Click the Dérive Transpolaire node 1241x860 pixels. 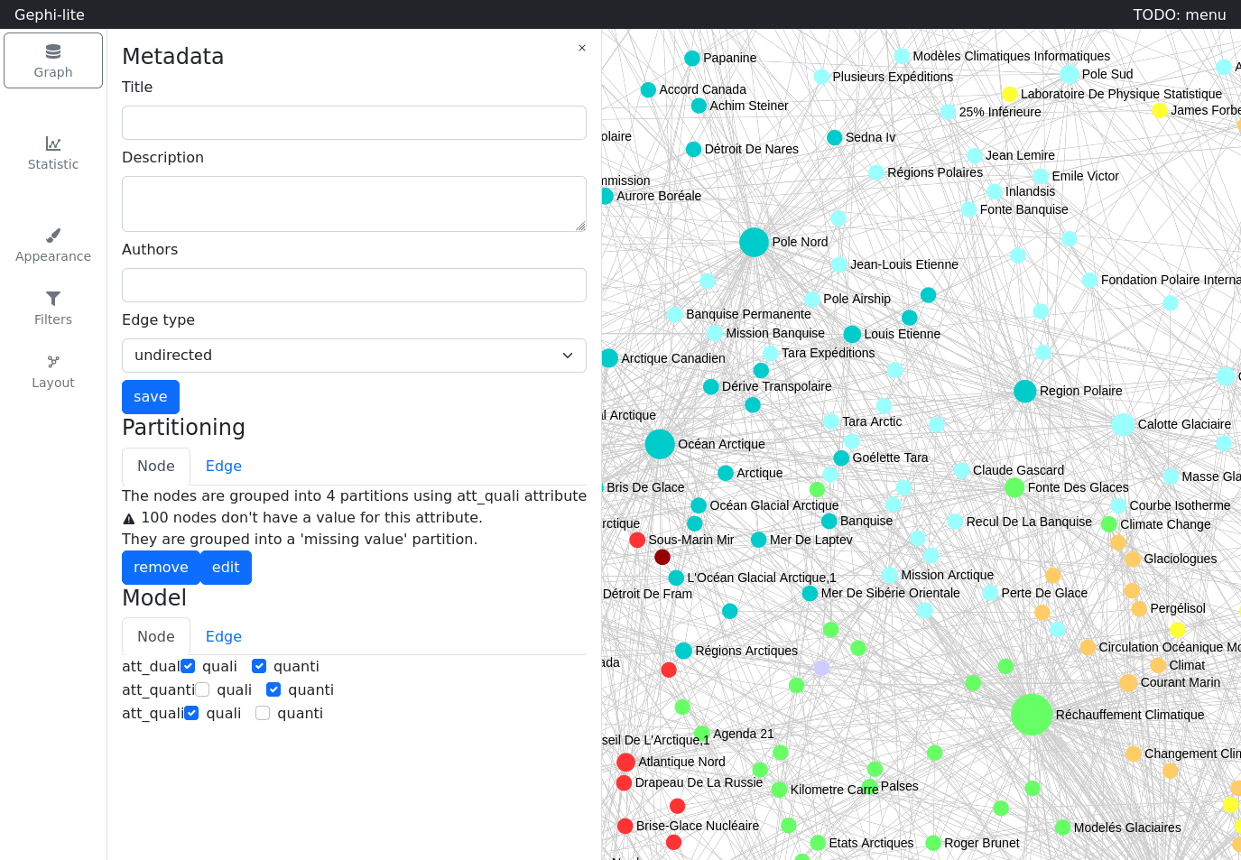[711, 386]
